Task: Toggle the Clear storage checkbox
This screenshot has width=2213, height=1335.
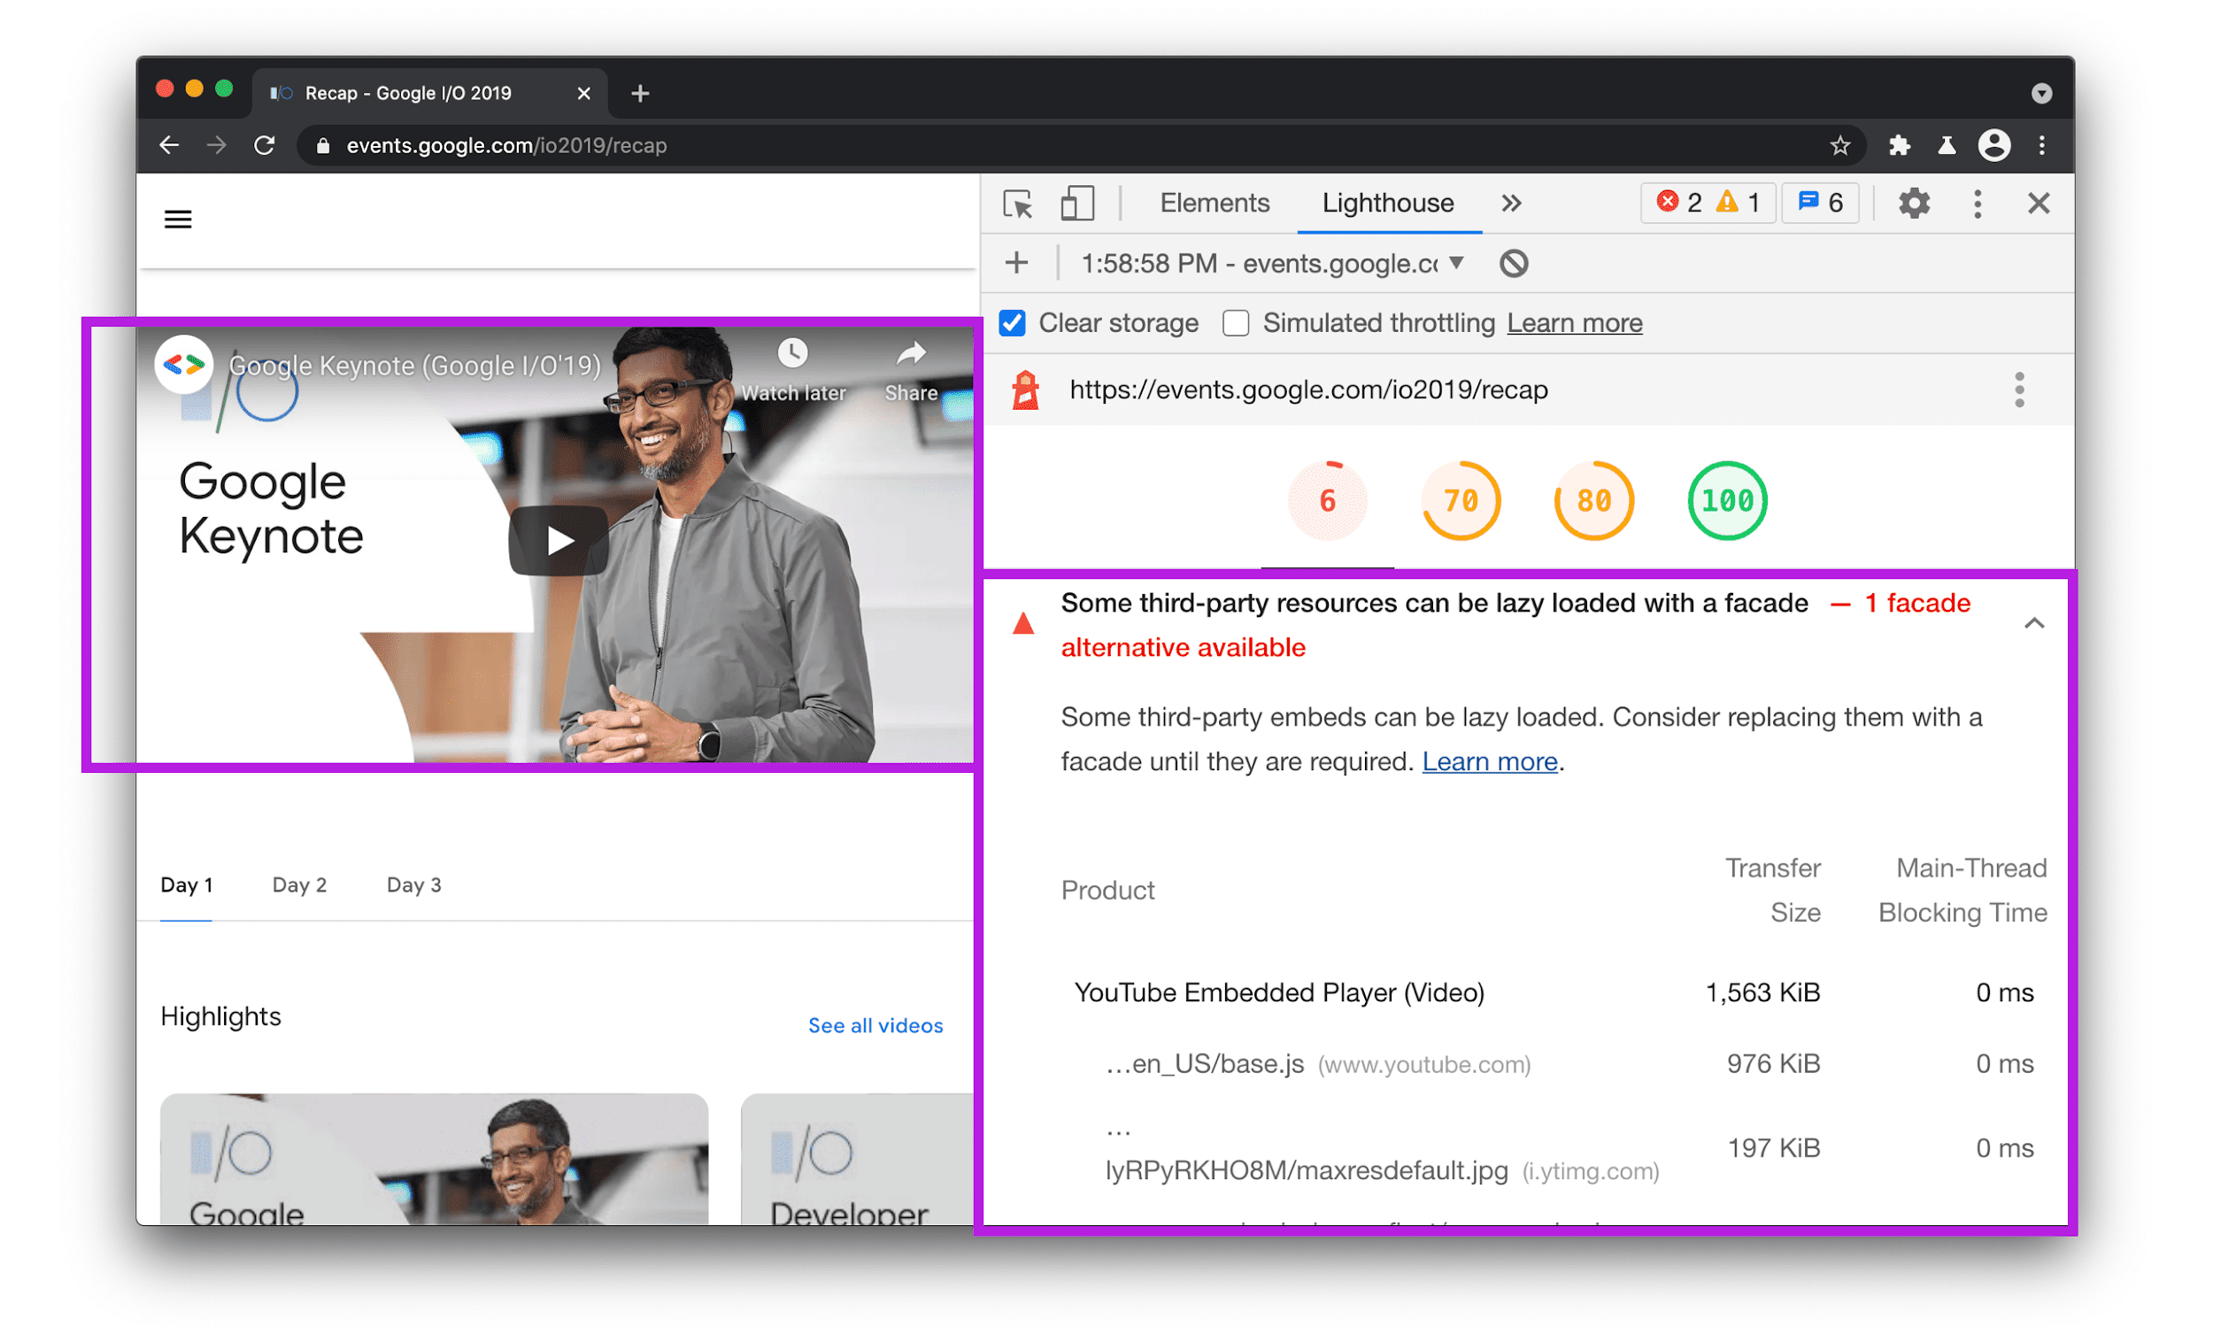Action: (x=1016, y=322)
